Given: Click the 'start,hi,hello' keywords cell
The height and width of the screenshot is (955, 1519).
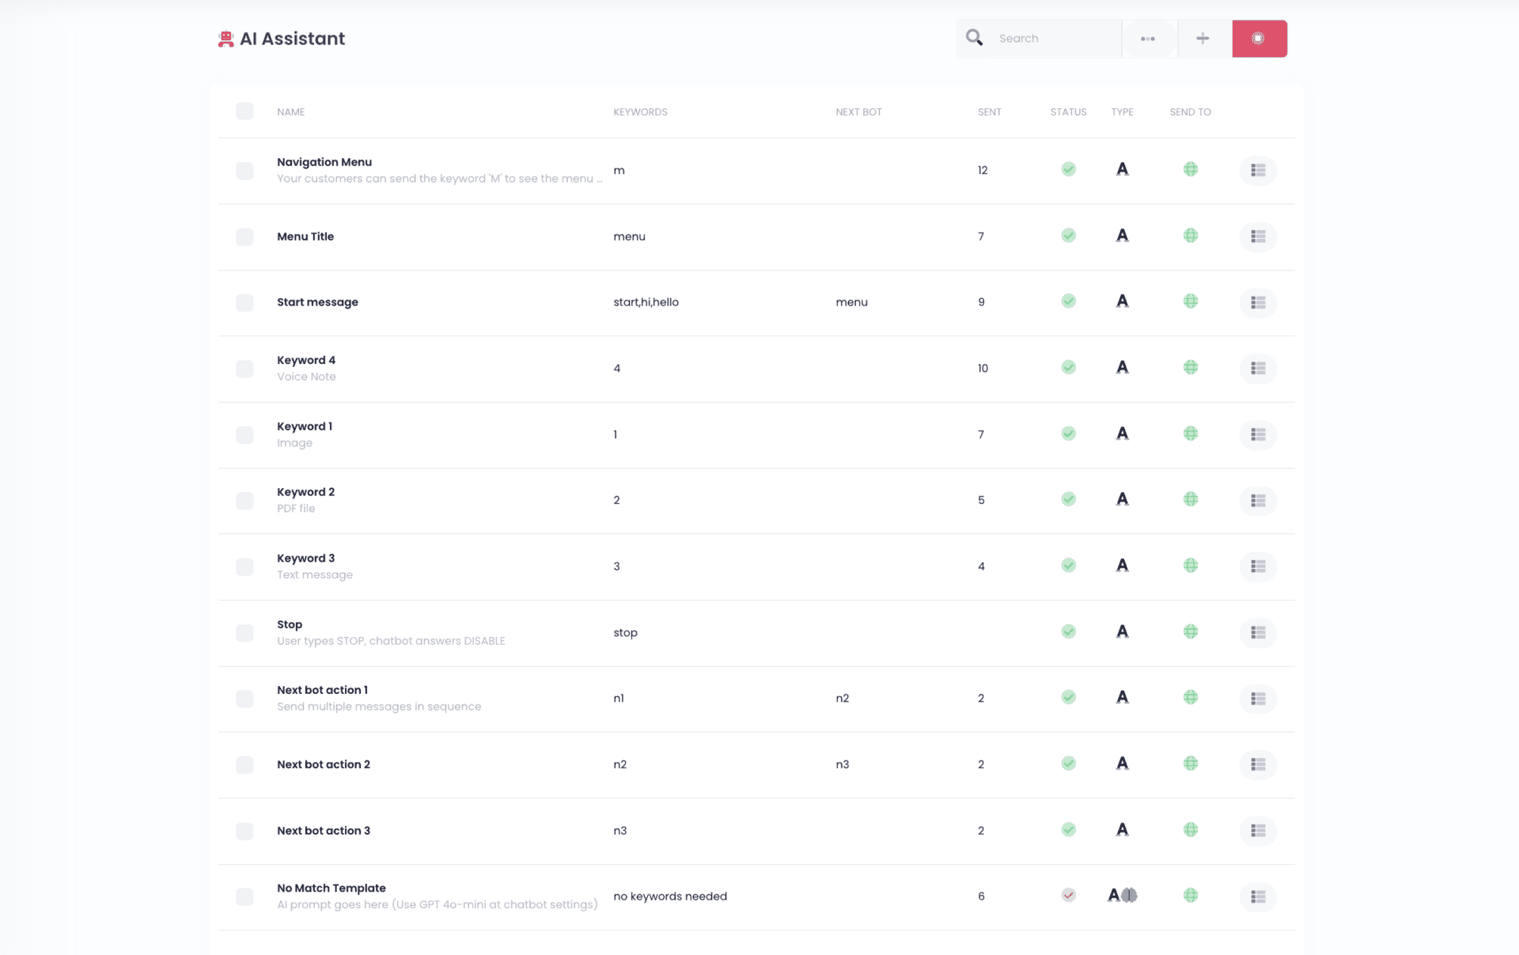Looking at the screenshot, I should coord(646,302).
